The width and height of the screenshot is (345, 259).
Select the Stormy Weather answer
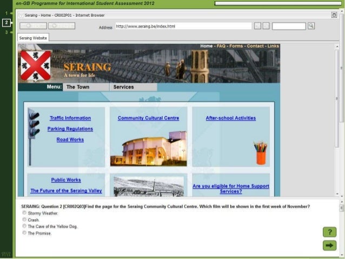pos(24,213)
